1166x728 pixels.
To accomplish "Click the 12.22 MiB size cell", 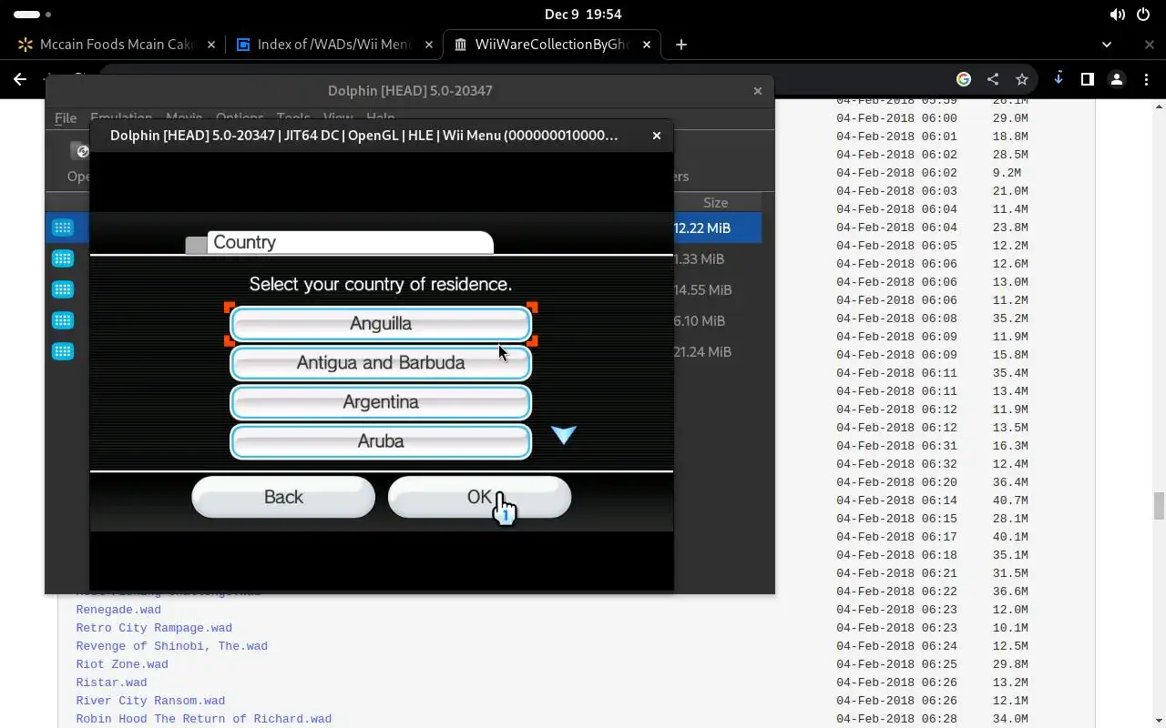I will 702,227.
